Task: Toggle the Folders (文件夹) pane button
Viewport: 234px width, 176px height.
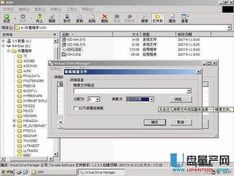Action: 158,18
